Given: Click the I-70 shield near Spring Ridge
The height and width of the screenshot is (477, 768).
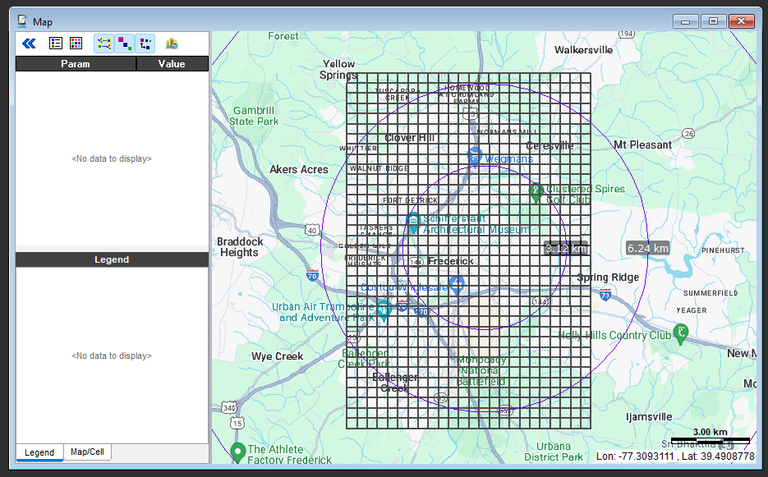Looking at the screenshot, I should [x=605, y=295].
